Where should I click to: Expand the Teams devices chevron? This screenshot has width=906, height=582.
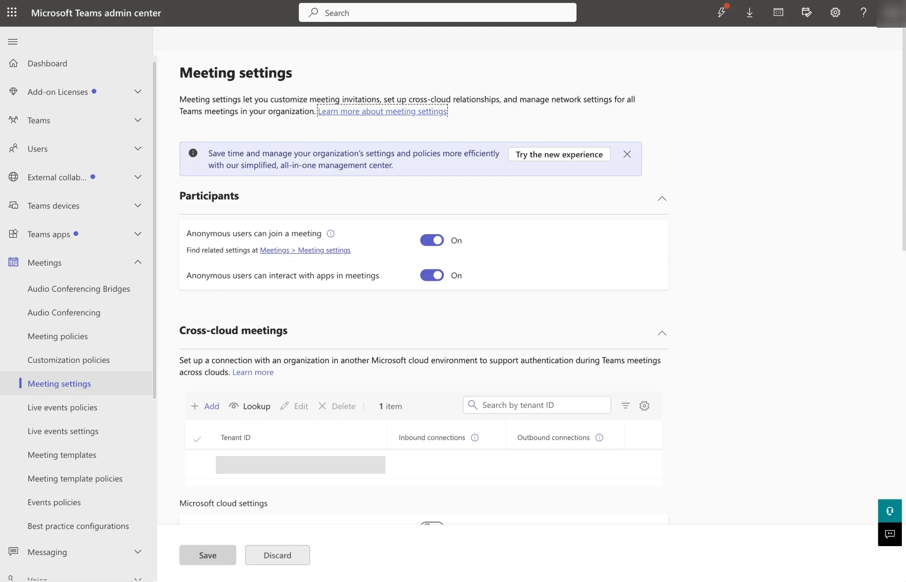click(x=138, y=205)
